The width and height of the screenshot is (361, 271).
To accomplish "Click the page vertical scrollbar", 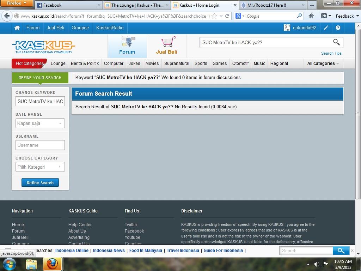I will coord(358,114).
